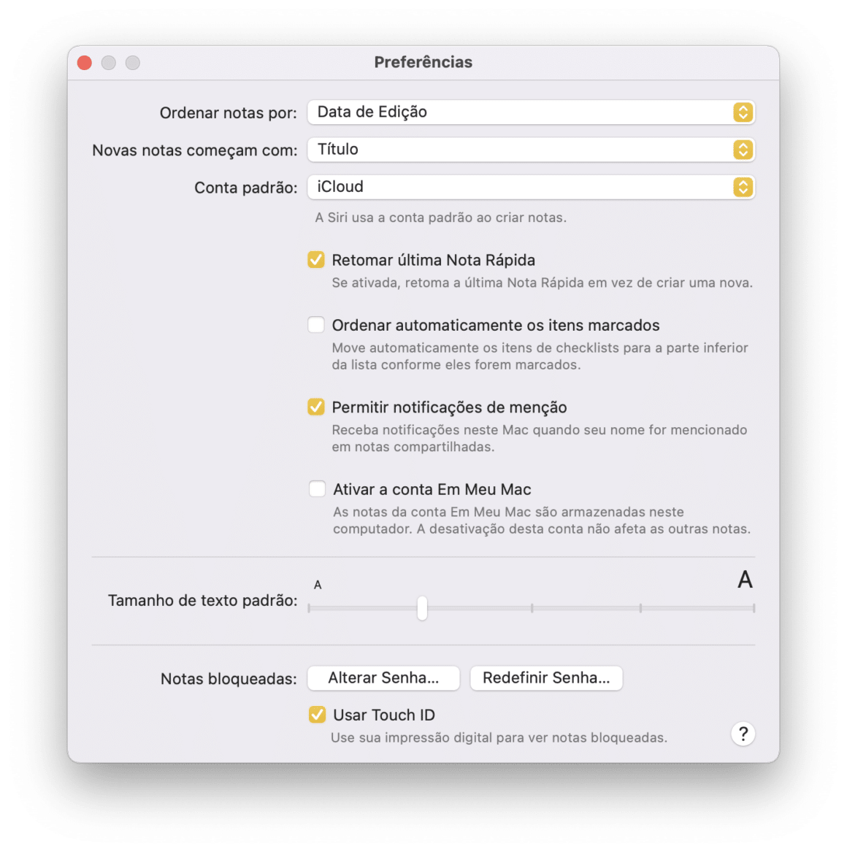This screenshot has height=852, width=847.
Task: Click the small A text size icon
Action: 317,583
